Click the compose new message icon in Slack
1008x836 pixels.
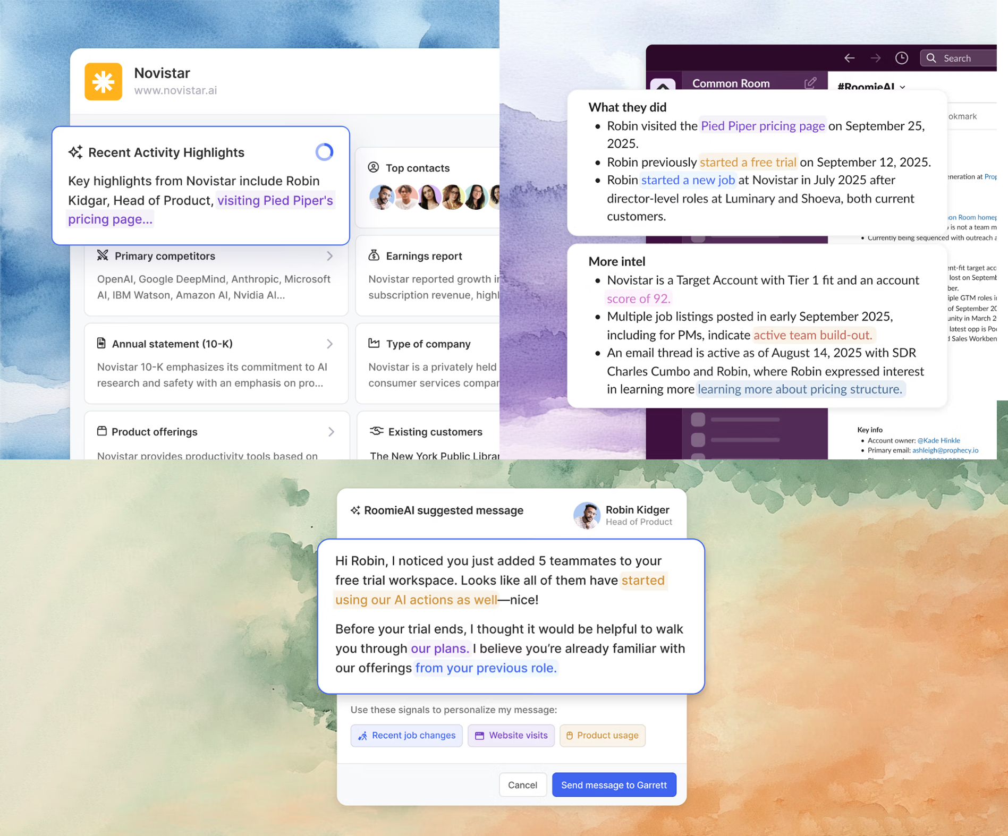[x=810, y=83]
